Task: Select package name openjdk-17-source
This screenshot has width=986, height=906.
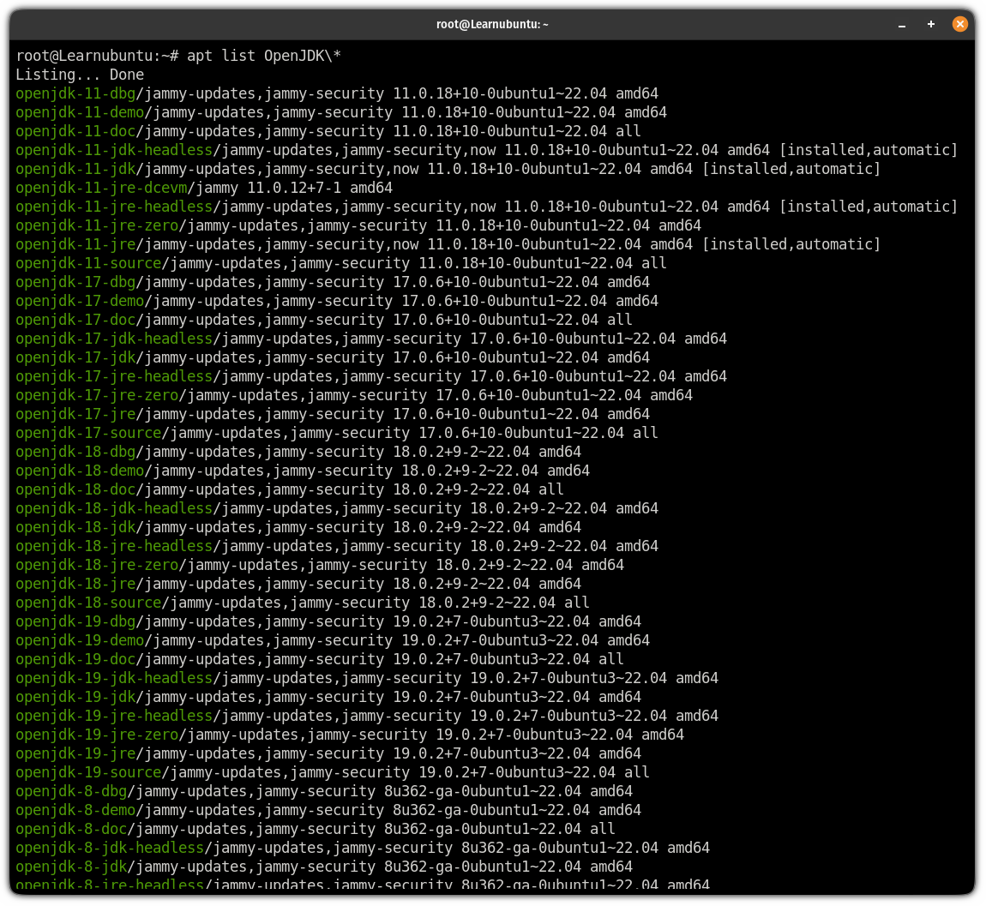Action: (x=88, y=433)
